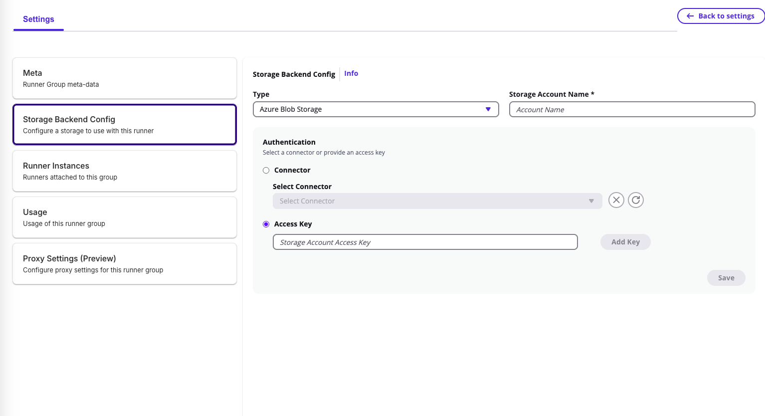Click the dropdown arrow on the Type selector
The width and height of the screenshot is (765, 416).
coord(488,109)
